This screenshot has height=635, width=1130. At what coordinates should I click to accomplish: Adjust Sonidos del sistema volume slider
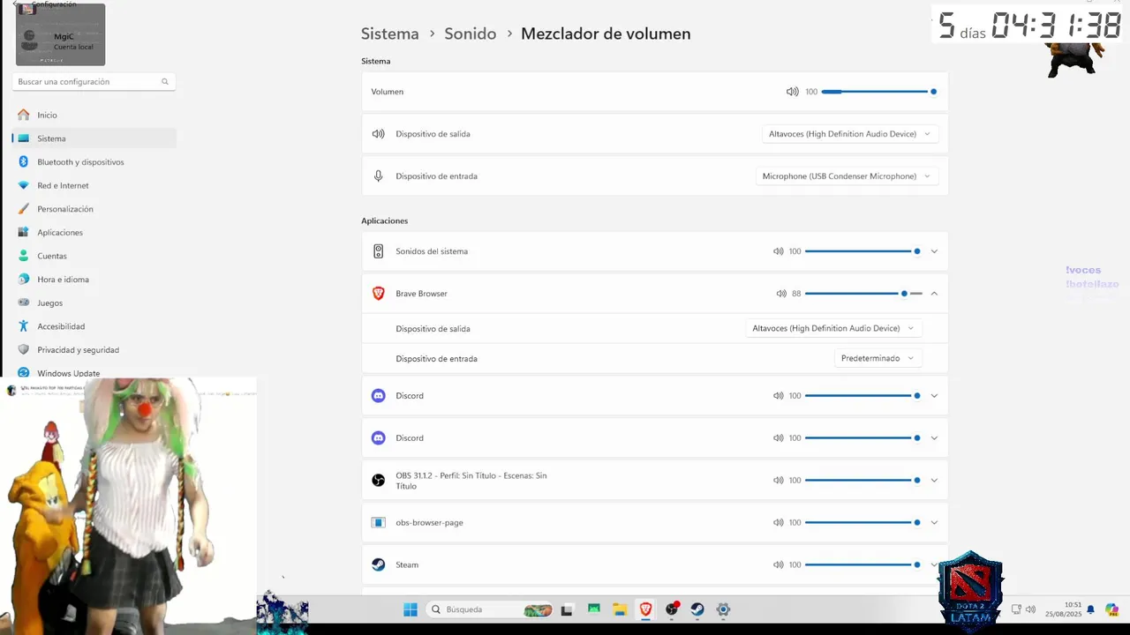pos(863,251)
